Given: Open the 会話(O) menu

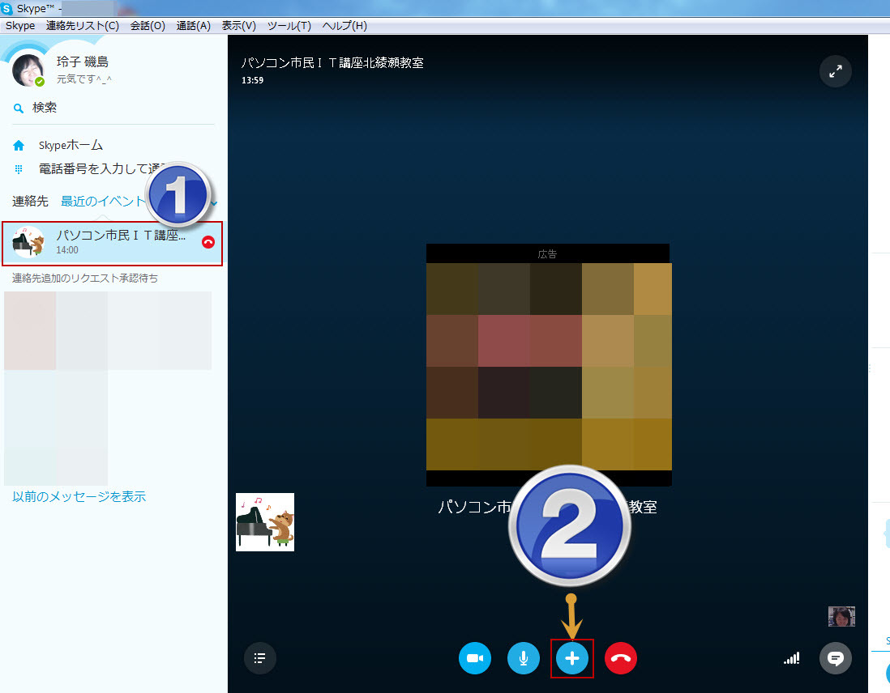Looking at the screenshot, I should click(148, 26).
